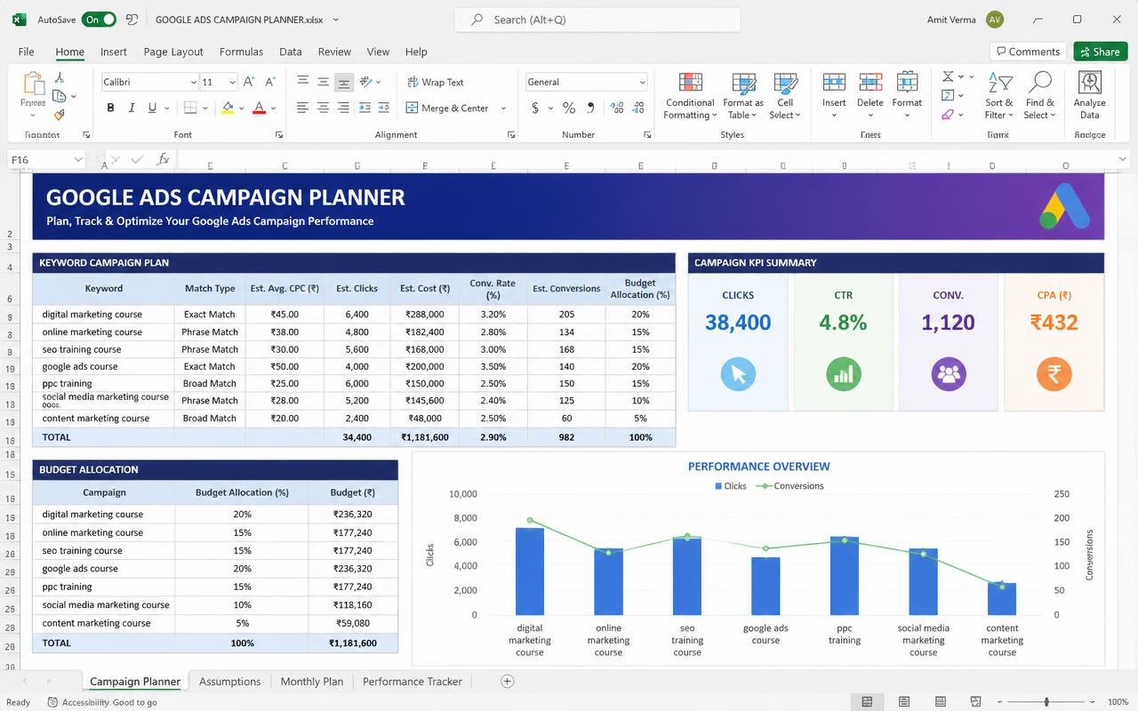Open the Font settings dialog launcher
This screenshot has height=711, width=1138.
click(279, 135)
